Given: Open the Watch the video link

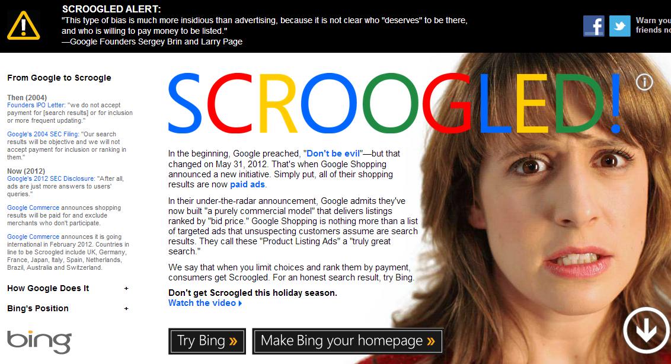Looking at the screenshot, I should click(x=205, y=303).
